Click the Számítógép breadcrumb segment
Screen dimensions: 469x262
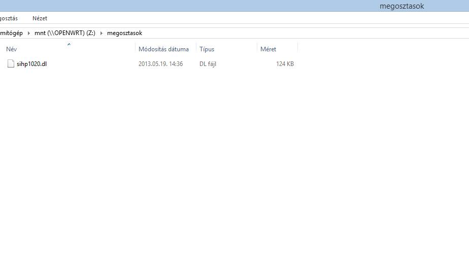point(11,33)
